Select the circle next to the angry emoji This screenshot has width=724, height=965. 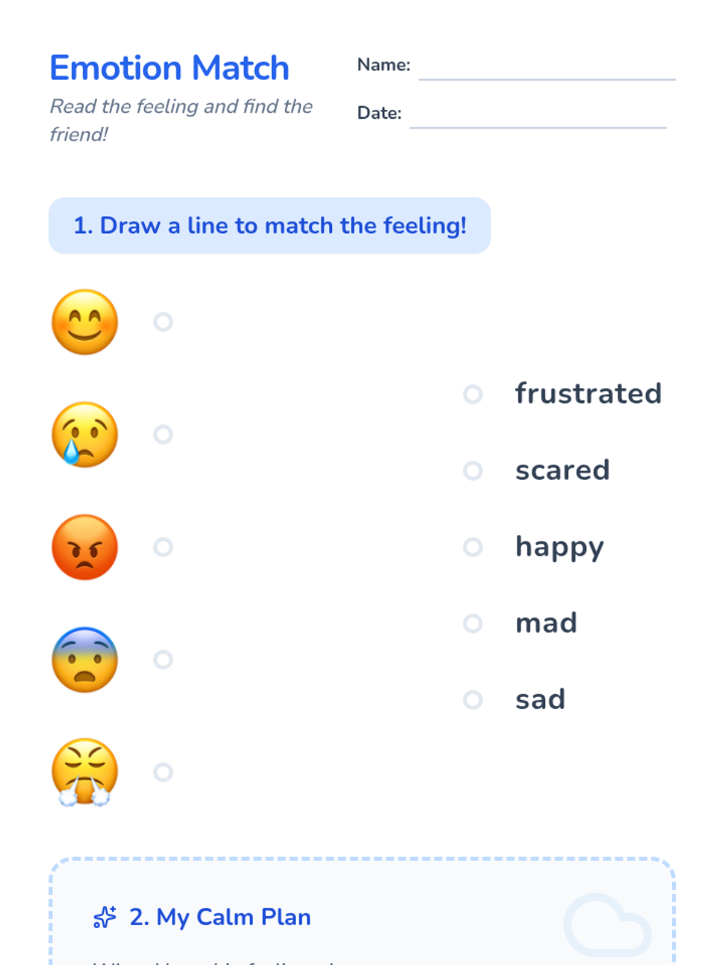[163, 547]
